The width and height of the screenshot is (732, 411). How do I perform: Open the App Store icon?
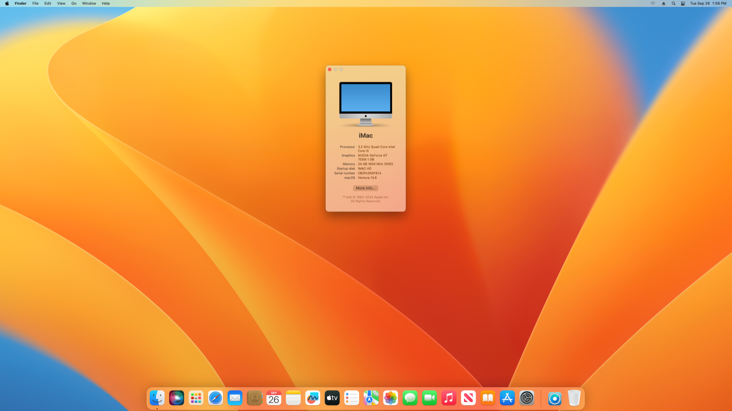(x=507, y=398)
